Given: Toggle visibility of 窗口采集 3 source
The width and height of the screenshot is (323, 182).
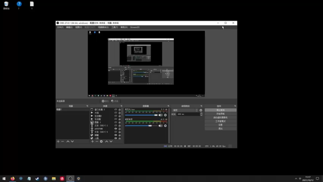Looking at the screenshot, I should [115, 110].
